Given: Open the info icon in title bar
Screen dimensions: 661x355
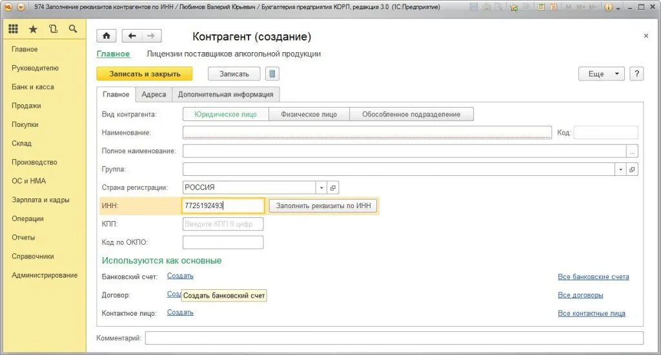Looking at the screenshot, I should click(x=608, y=7).
